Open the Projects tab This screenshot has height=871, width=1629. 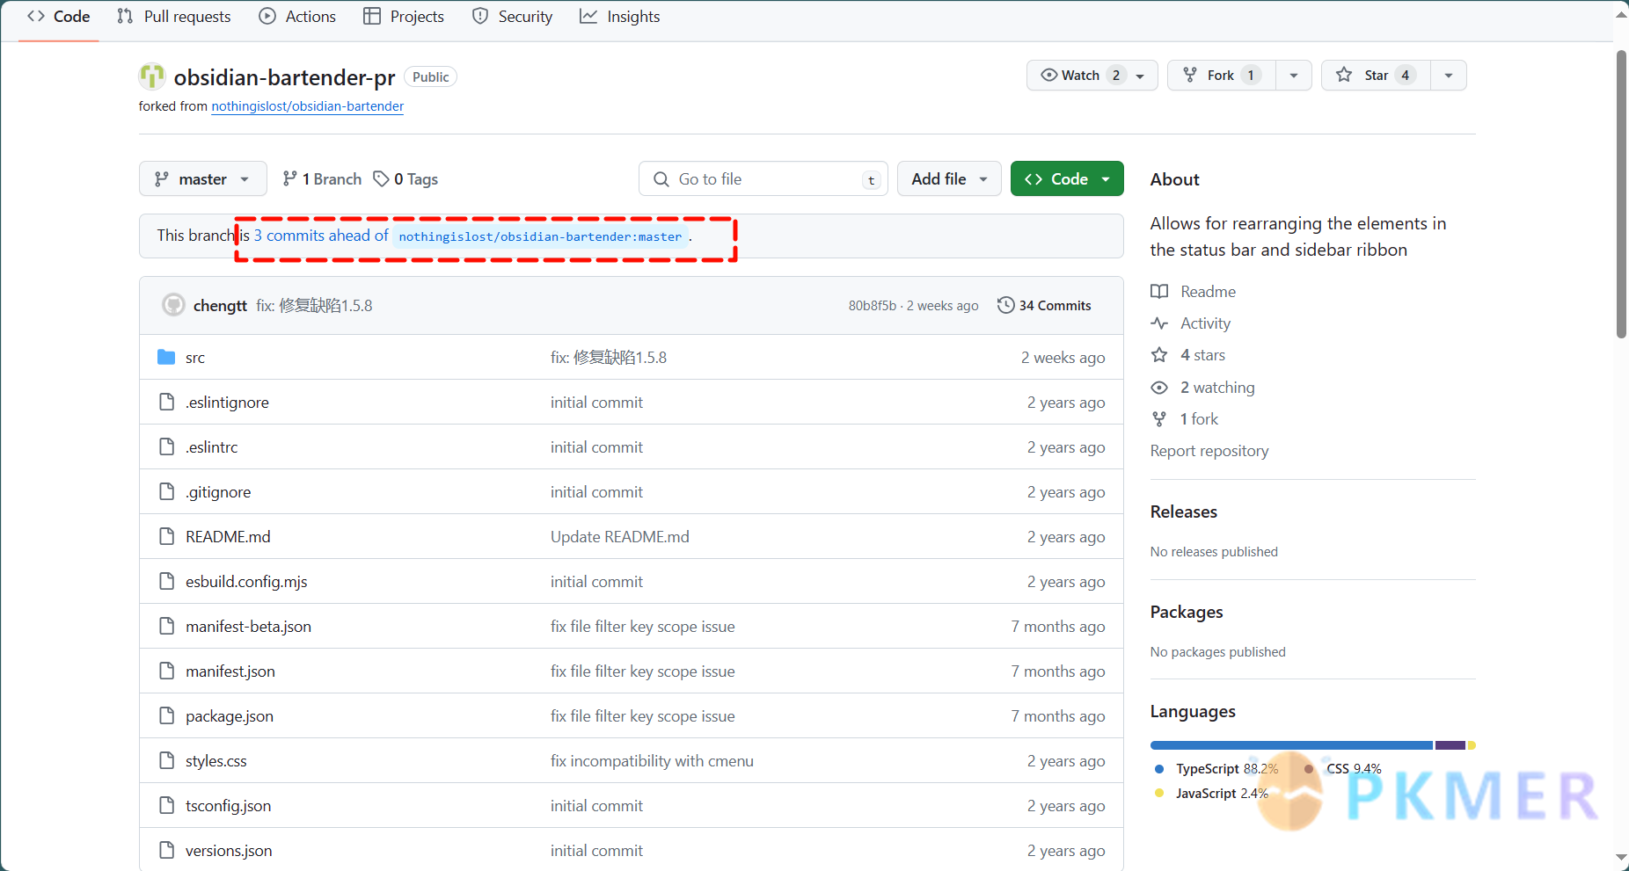tap(404, 17)
